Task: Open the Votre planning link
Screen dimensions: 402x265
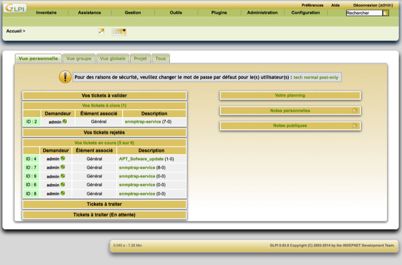Action: pyautogui.click(x=290, y=95)
